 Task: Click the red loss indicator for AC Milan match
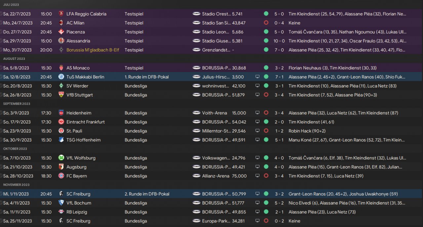[x=266, y=23]
